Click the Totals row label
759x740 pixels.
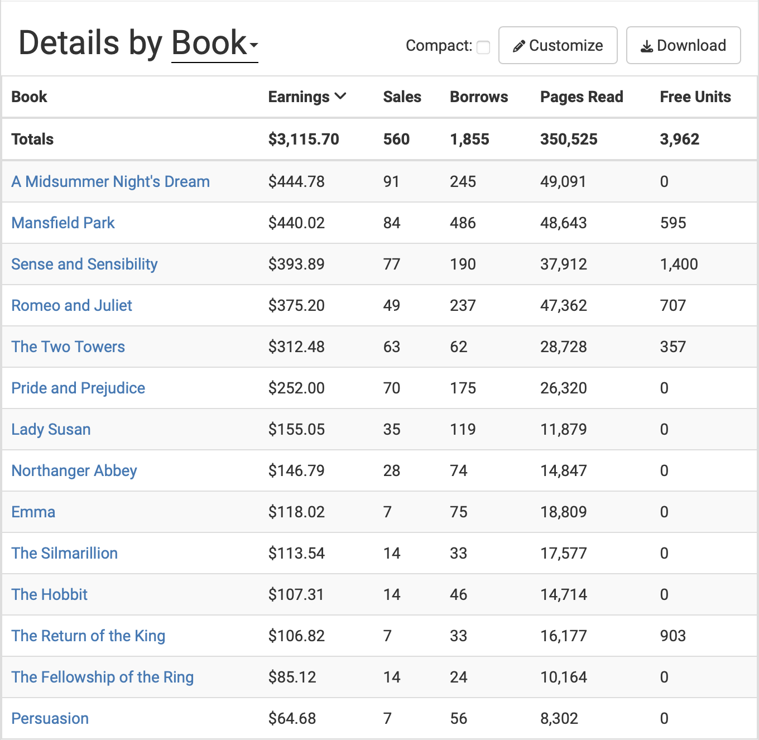pyautogui.click(x=32, y=139)
